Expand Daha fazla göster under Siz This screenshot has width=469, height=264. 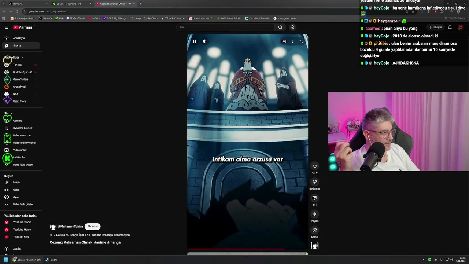[21, 165]
